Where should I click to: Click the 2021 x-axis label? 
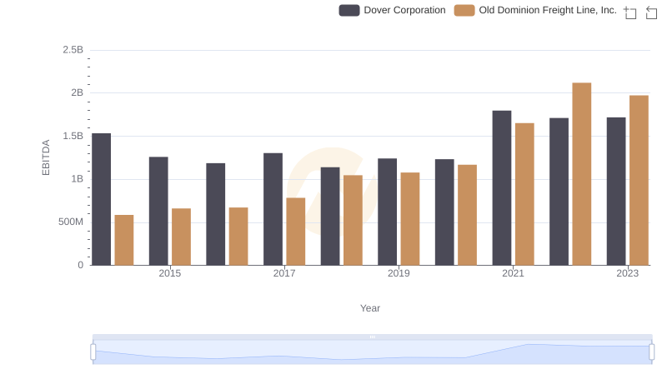click(513, 273)
